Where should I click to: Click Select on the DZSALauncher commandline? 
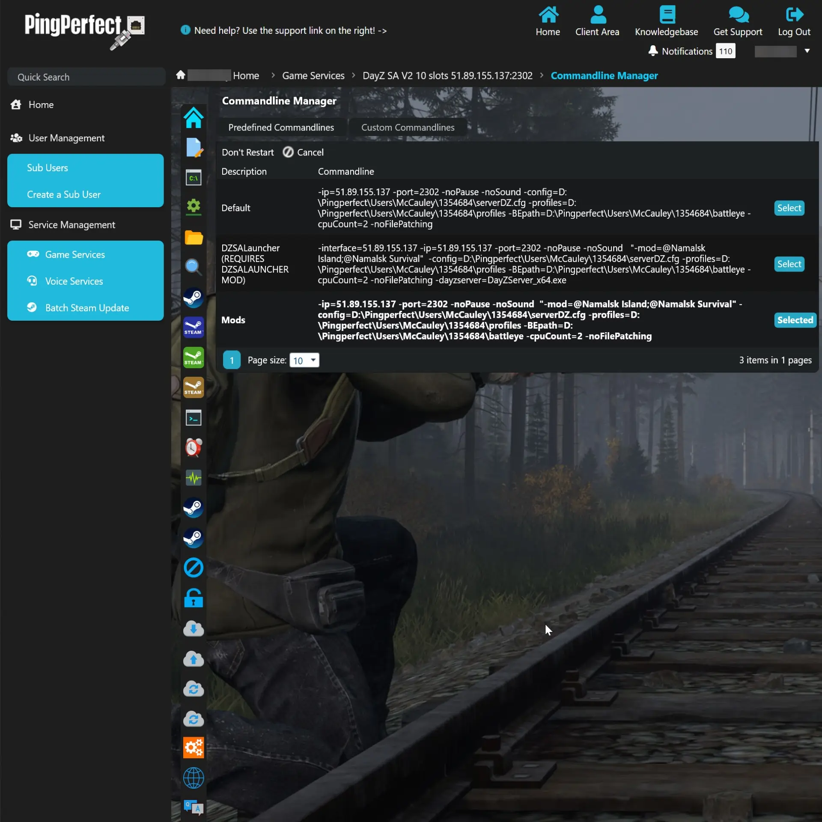coord(789,264)
